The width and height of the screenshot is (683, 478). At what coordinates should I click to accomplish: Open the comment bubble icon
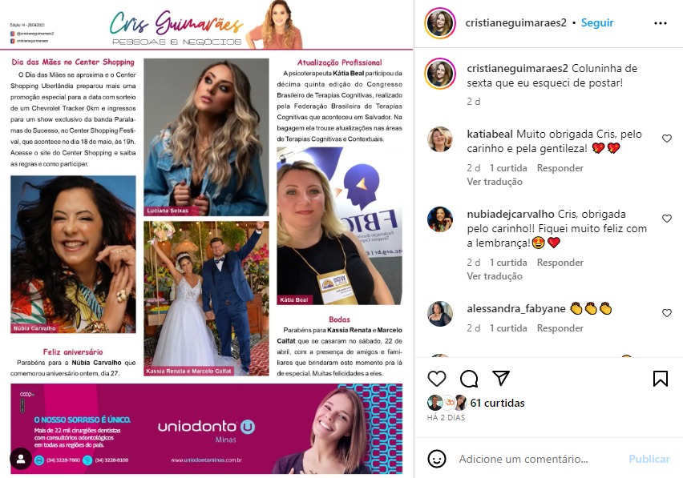[x=469, y=379]
